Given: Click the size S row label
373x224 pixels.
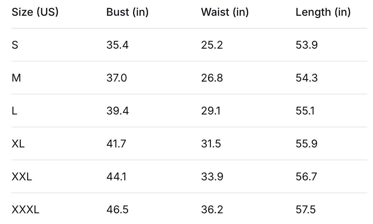Looking at the screenshot, I should click(15, 45).
